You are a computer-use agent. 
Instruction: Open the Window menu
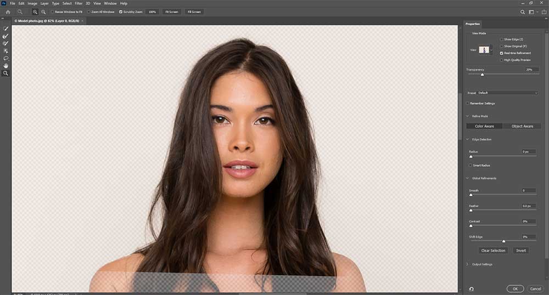click(110, 3)
